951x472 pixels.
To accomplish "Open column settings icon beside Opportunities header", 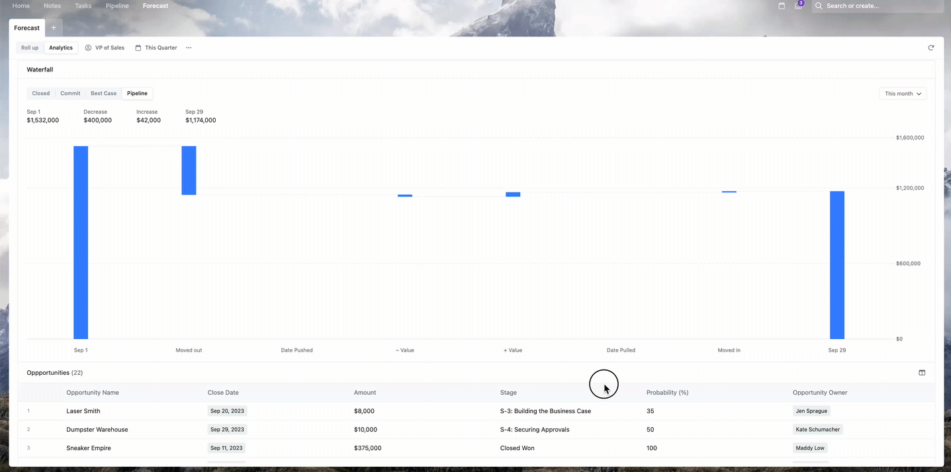I will point(922,372).
